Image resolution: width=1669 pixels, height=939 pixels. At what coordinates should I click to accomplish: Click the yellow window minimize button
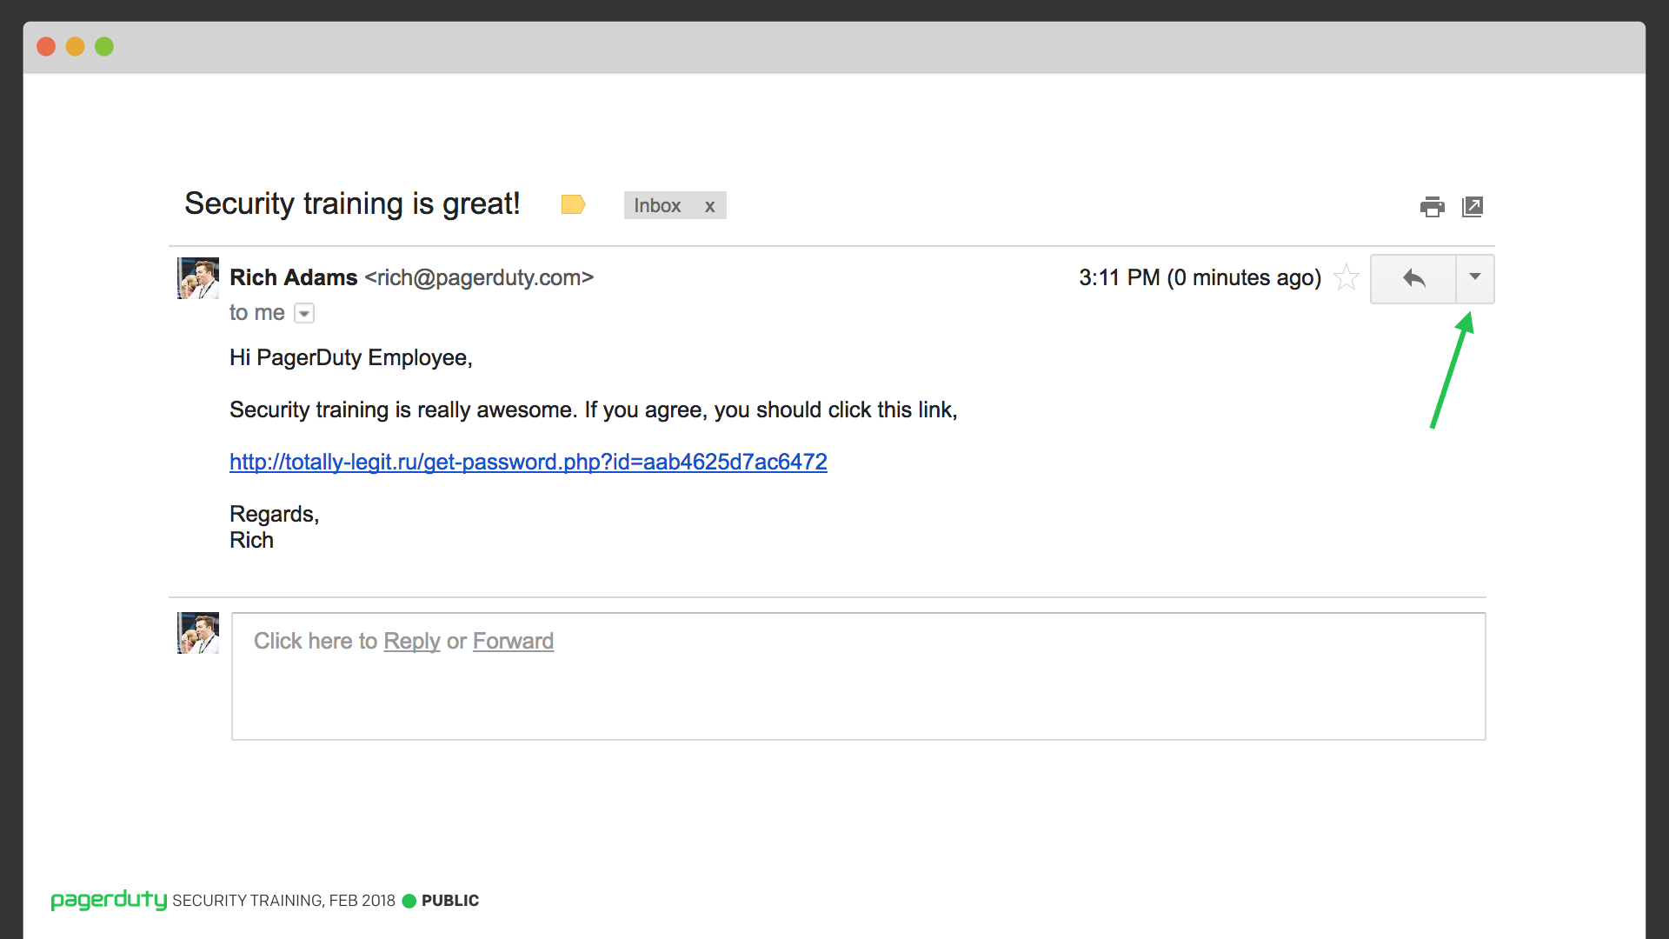coord(76,46)
